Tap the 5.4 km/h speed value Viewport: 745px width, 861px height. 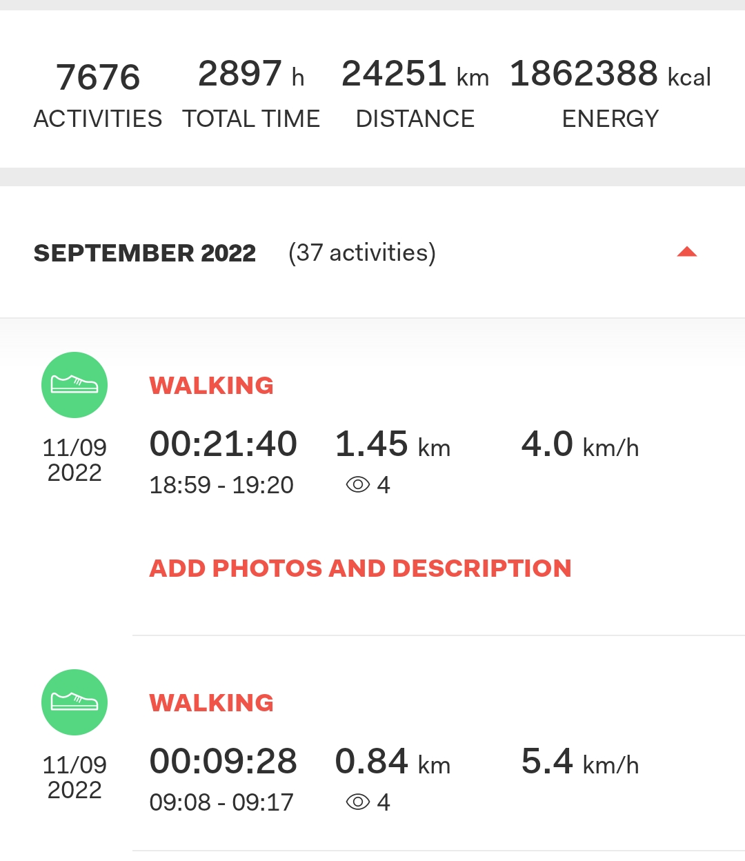pyautogui.click(x=580, y=761)
